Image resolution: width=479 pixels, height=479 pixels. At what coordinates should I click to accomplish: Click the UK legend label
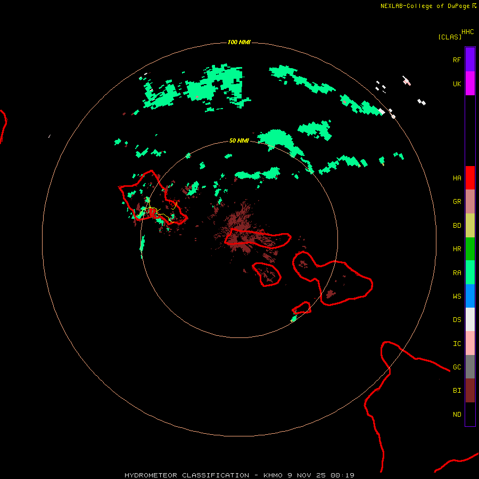tap(457, 84)
